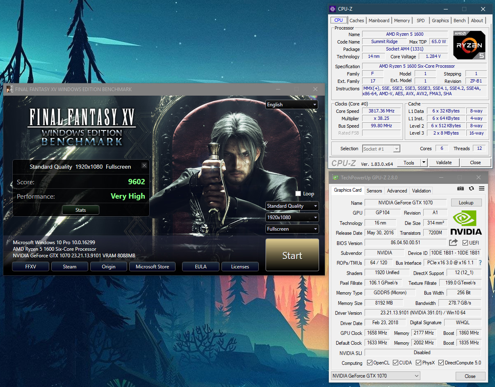Screen dimensions: 495x387
Task: Switch to the Mainboard tab
Action: coord(379,21)
